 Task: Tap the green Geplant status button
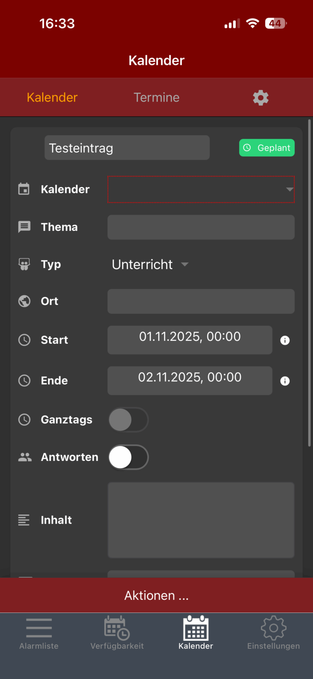click(267, 148)
